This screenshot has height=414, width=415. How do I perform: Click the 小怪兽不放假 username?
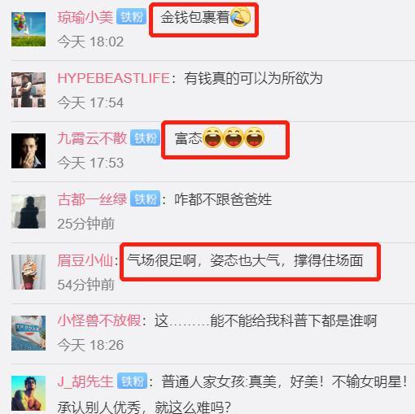[99, 320]
